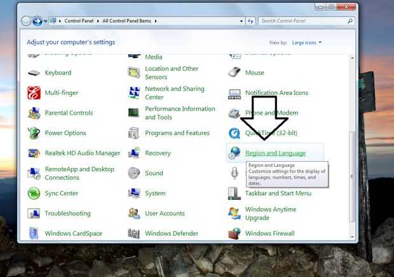The height and width of the screenshot is (277, 394).
Task: Open the Windows Defender icon
Action: (133, 234)
